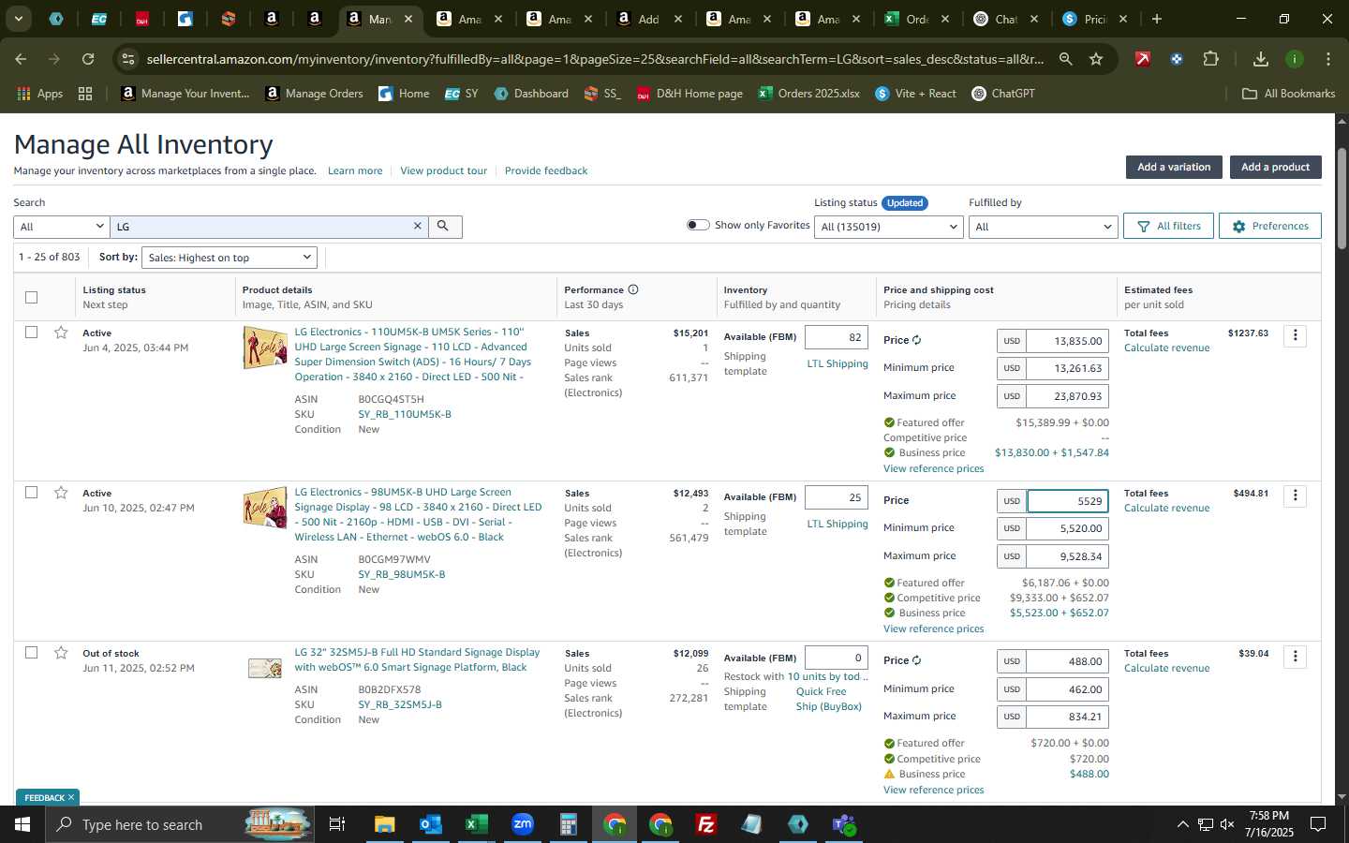
Task: Star the LG 32SM5J-B listing as a favorite
Action: [x=61, y=653]
